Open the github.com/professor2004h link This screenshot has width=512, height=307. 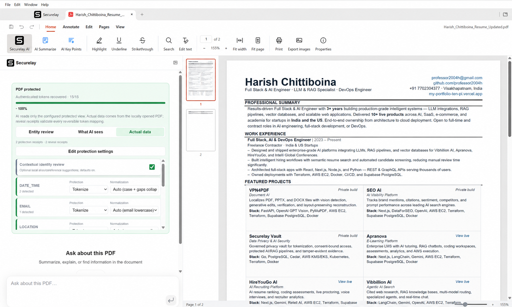click(x=457, y=83)
